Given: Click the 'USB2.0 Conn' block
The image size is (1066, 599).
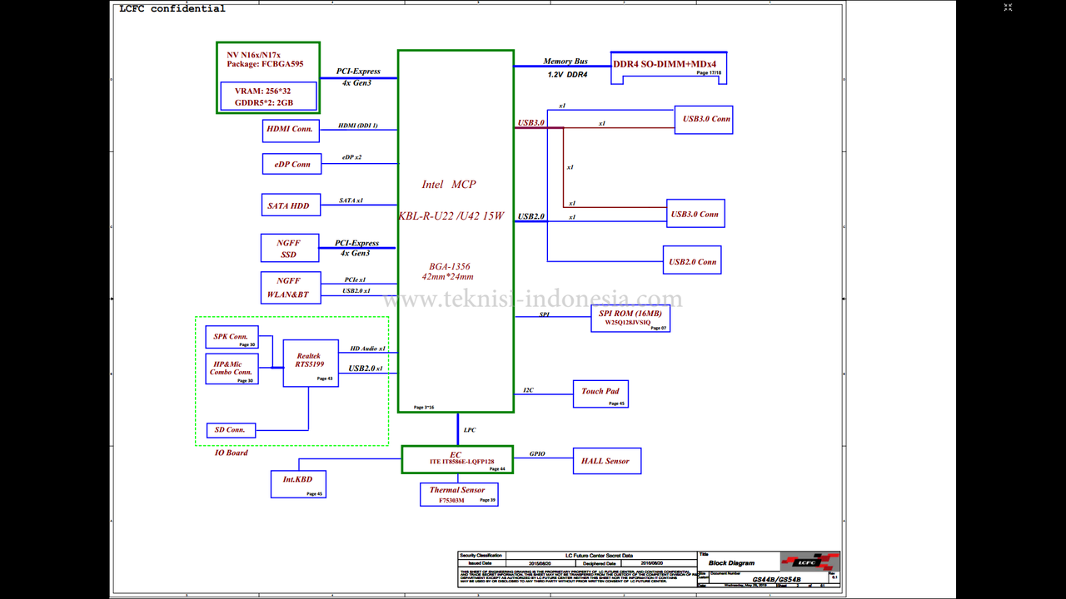Looking at the screenshot, I should pyautogui.click(x=692, y=261).
